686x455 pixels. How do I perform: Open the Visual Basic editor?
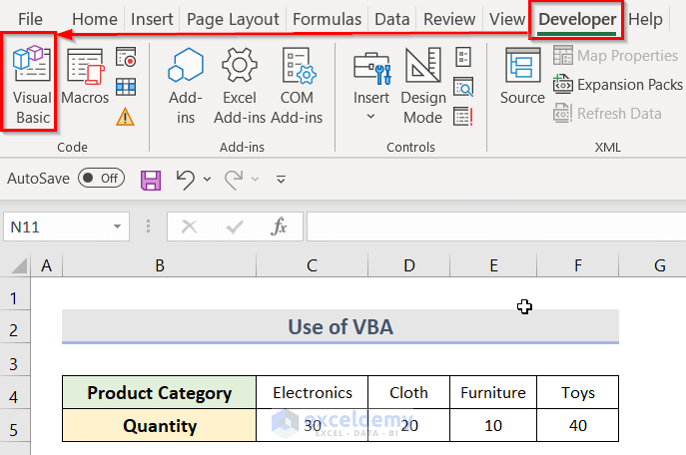[x=31, y=85]
